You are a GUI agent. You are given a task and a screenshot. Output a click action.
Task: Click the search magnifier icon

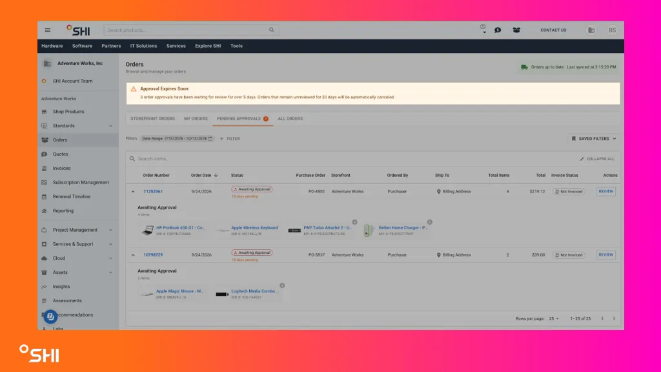click(272, 30)
